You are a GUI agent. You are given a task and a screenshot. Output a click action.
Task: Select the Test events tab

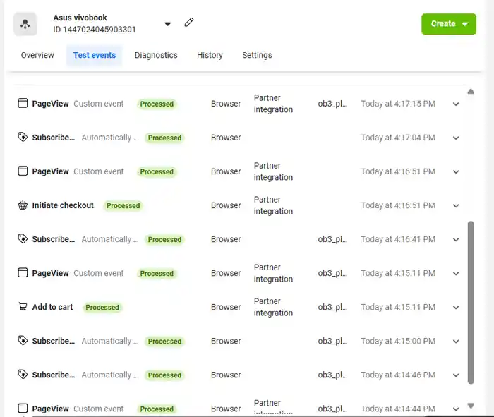(x=95, y=55)
